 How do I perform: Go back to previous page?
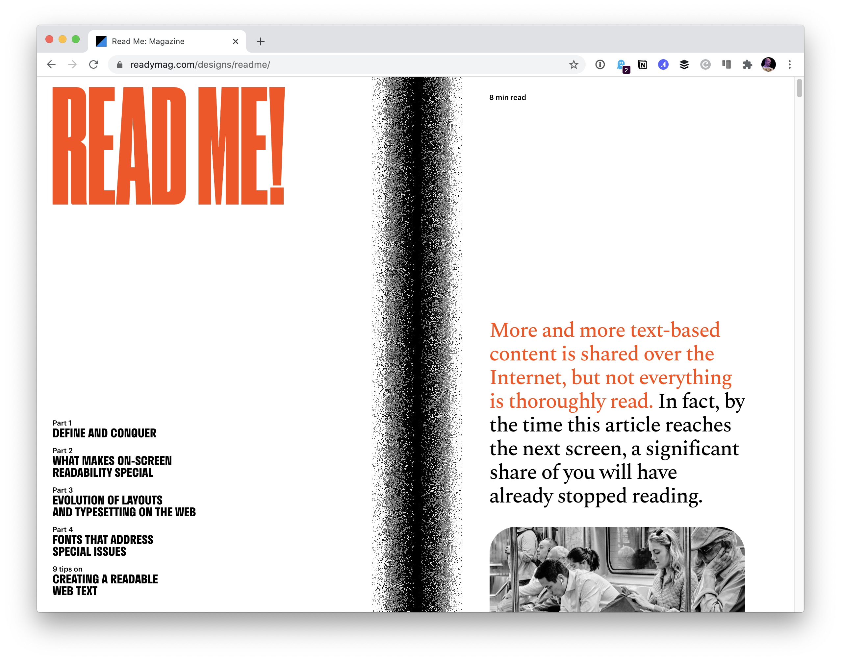pos(52,65)
